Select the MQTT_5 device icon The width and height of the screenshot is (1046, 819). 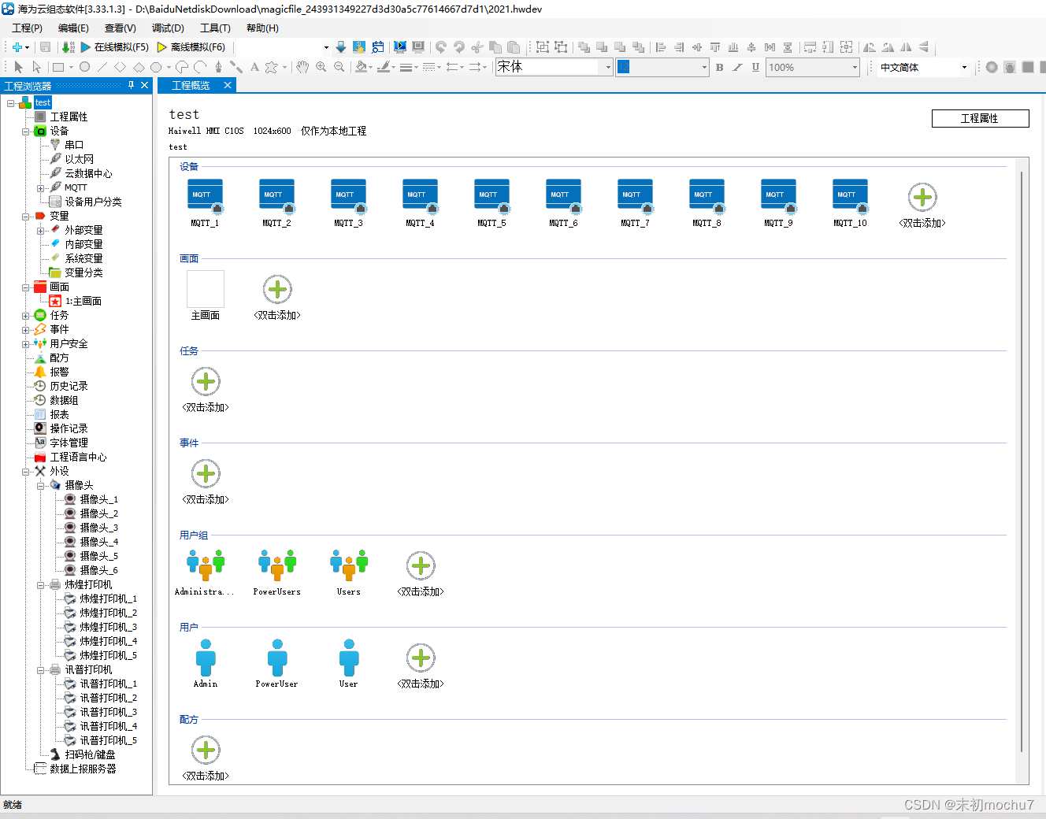491,196
